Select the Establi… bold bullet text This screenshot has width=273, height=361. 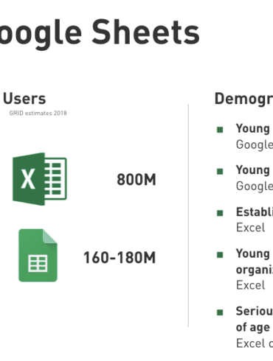coord(255,212)
